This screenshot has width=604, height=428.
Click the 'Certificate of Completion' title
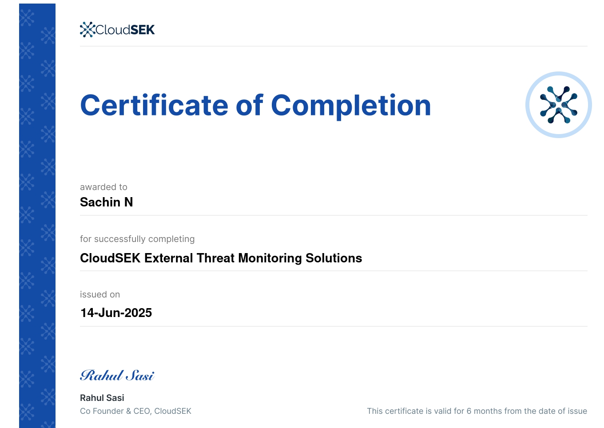[x=255, y=106]
